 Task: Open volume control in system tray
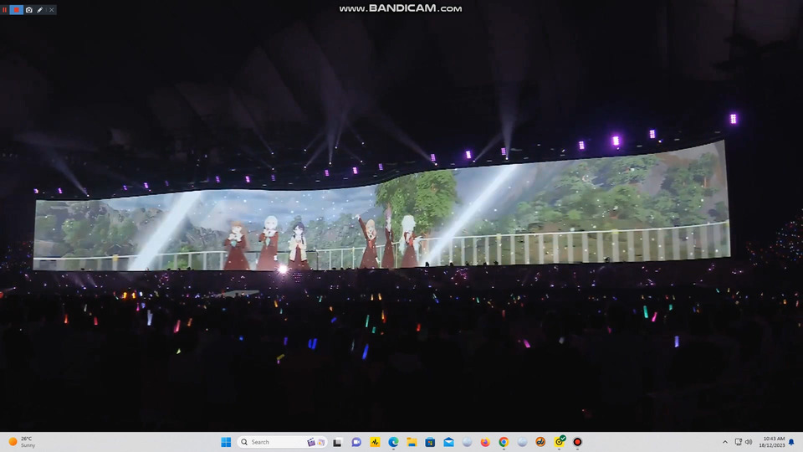(748, 442)
